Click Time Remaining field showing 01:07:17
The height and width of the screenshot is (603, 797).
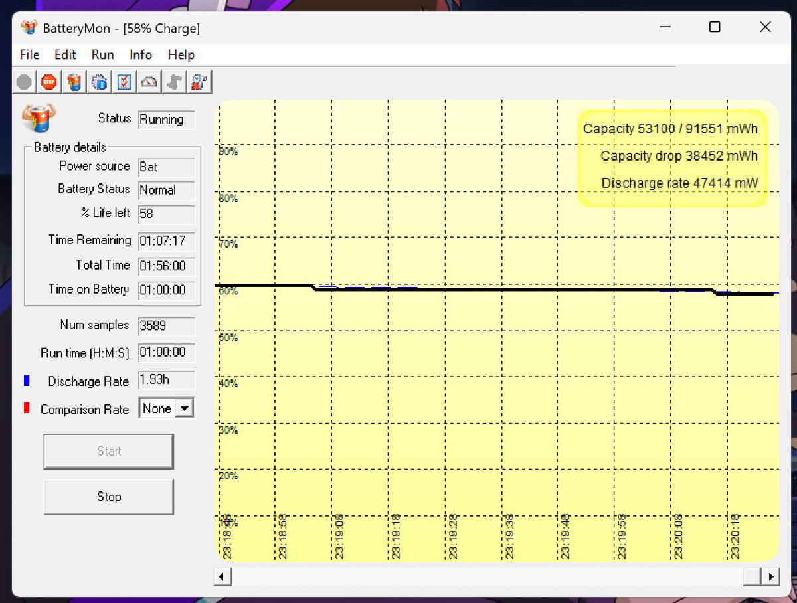click(167, 240)
